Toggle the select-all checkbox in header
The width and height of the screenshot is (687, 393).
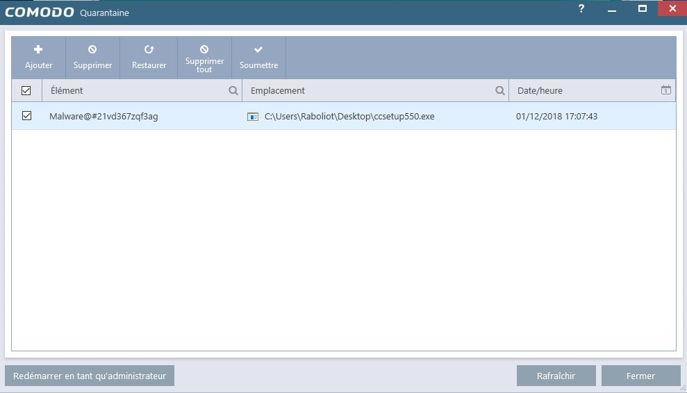click(x=26, y=91)
